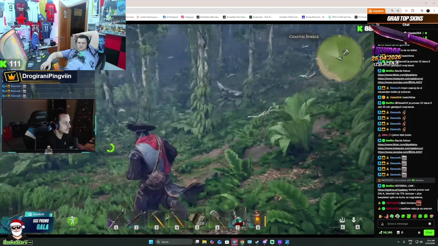Open the channel points 16,180 balance
The height and width of the screenshot is (246, 438).
(386, 233)
